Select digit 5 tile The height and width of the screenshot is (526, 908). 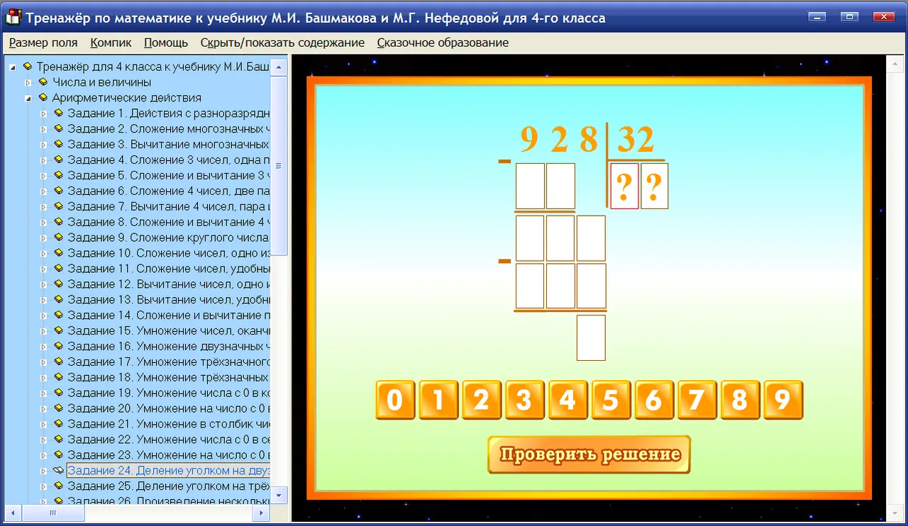pos(611,401)
